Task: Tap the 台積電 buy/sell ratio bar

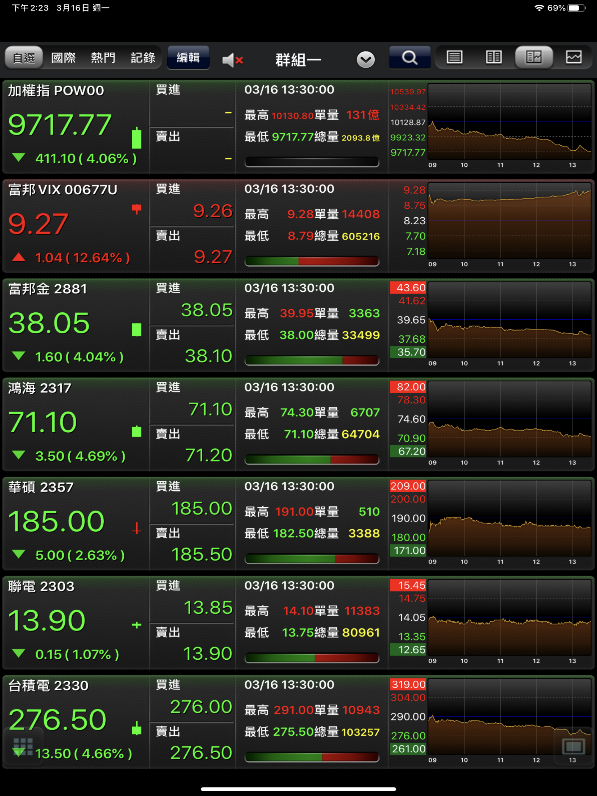Action: pos(312,757)
